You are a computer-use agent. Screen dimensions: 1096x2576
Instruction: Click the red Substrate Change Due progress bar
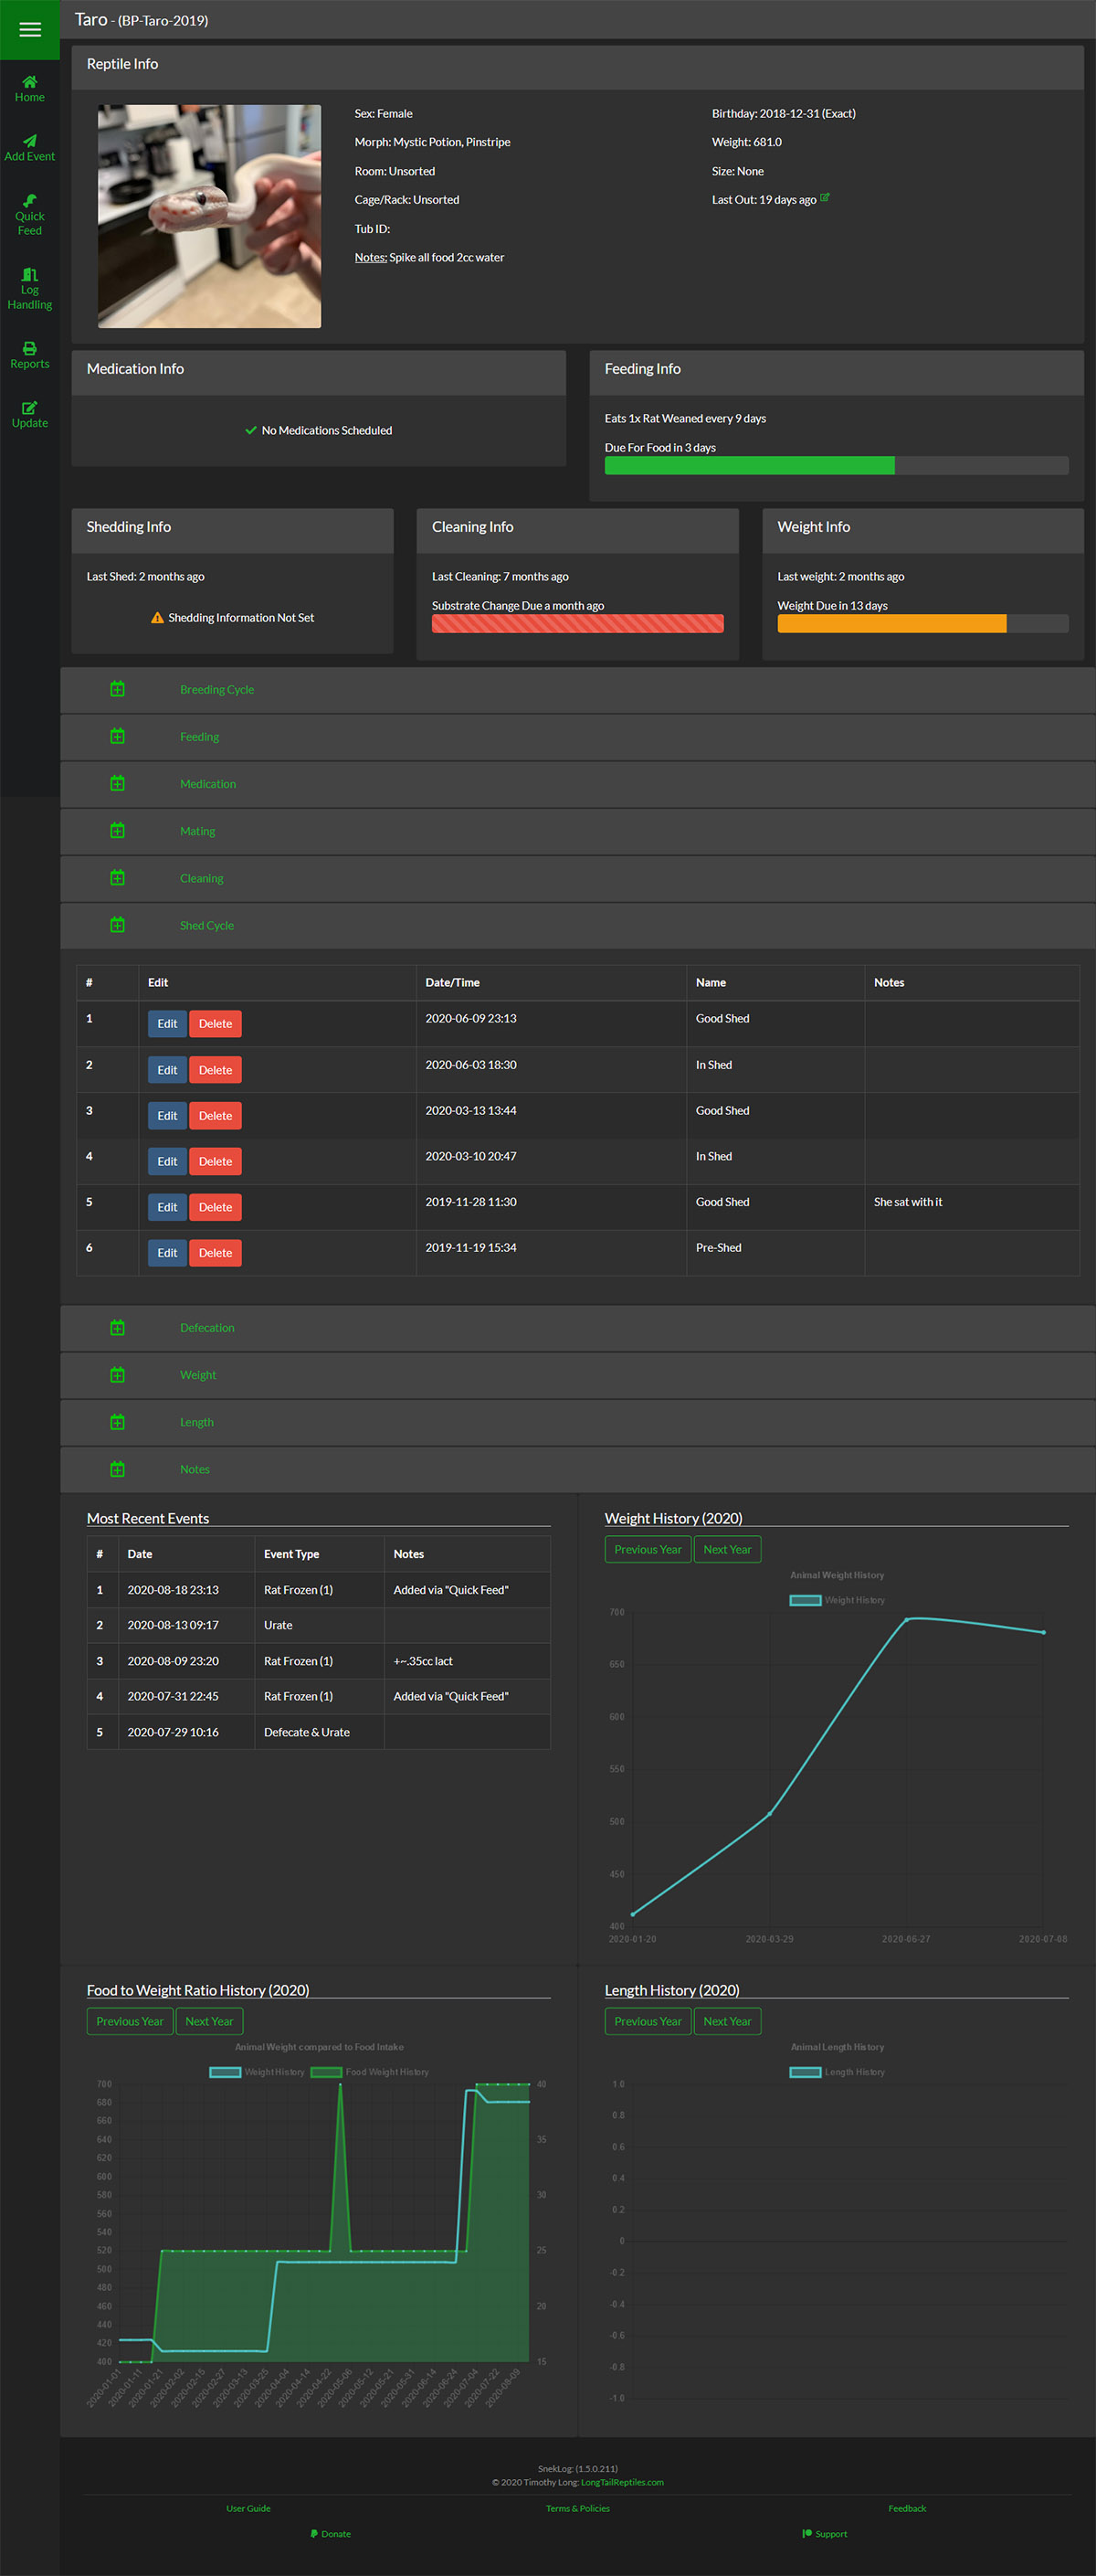[x=577, y=623]
